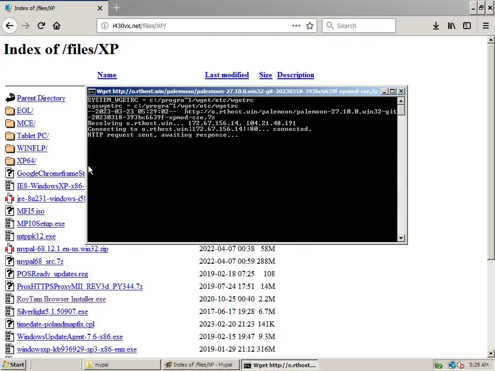Download windowsxp-kb936929-sp3-x86-enu.exe
The height and width of the screenshot is (371, 495).
[77, 349]
